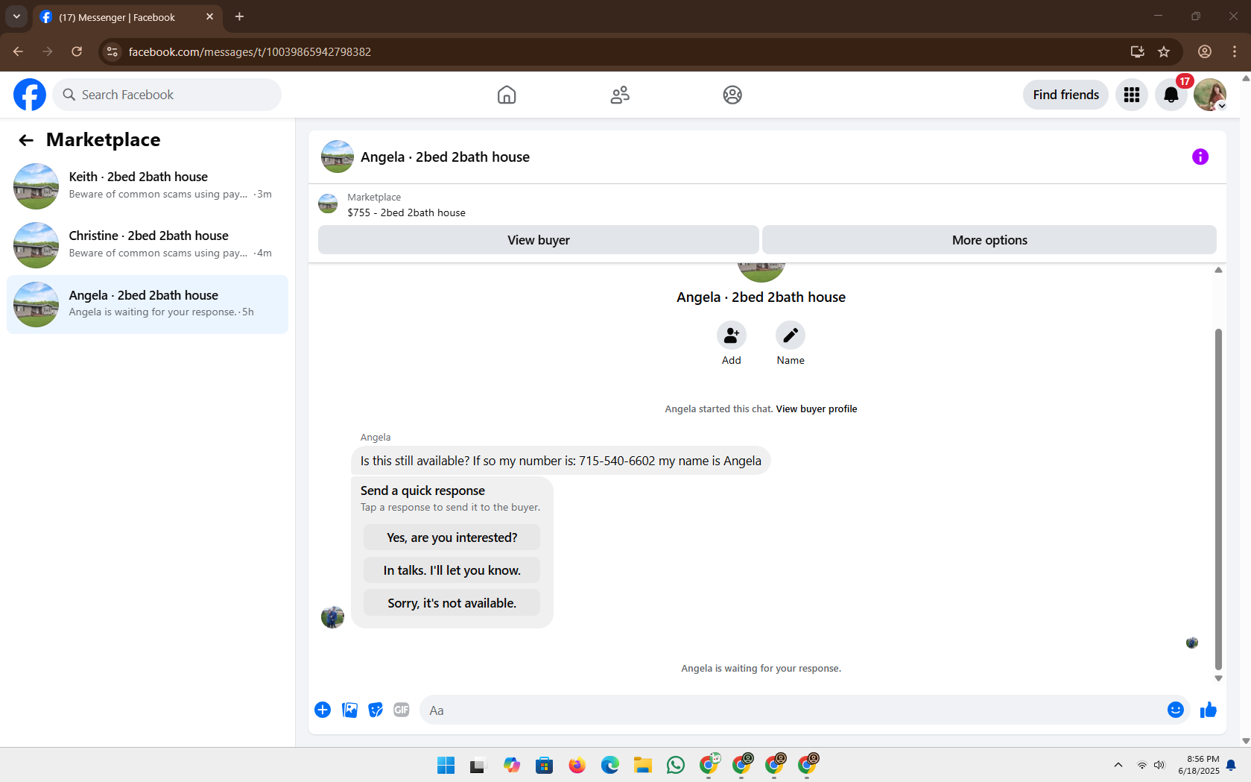The width and height of the screenshot is (1251, 782).
Task: Click Angela's chat header title
Action: tap(445, 157)
